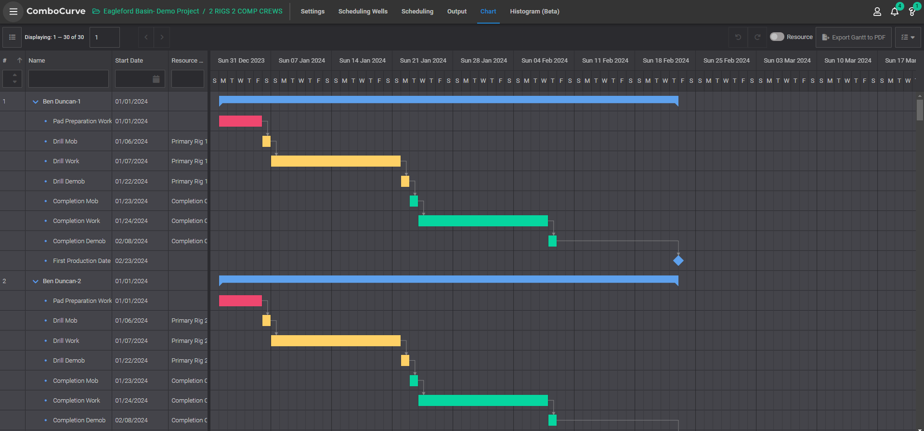The width and height of the screenshot is (924, 431).
Task: Open the Scheduling Wells tab
Action: coord(363,12)
